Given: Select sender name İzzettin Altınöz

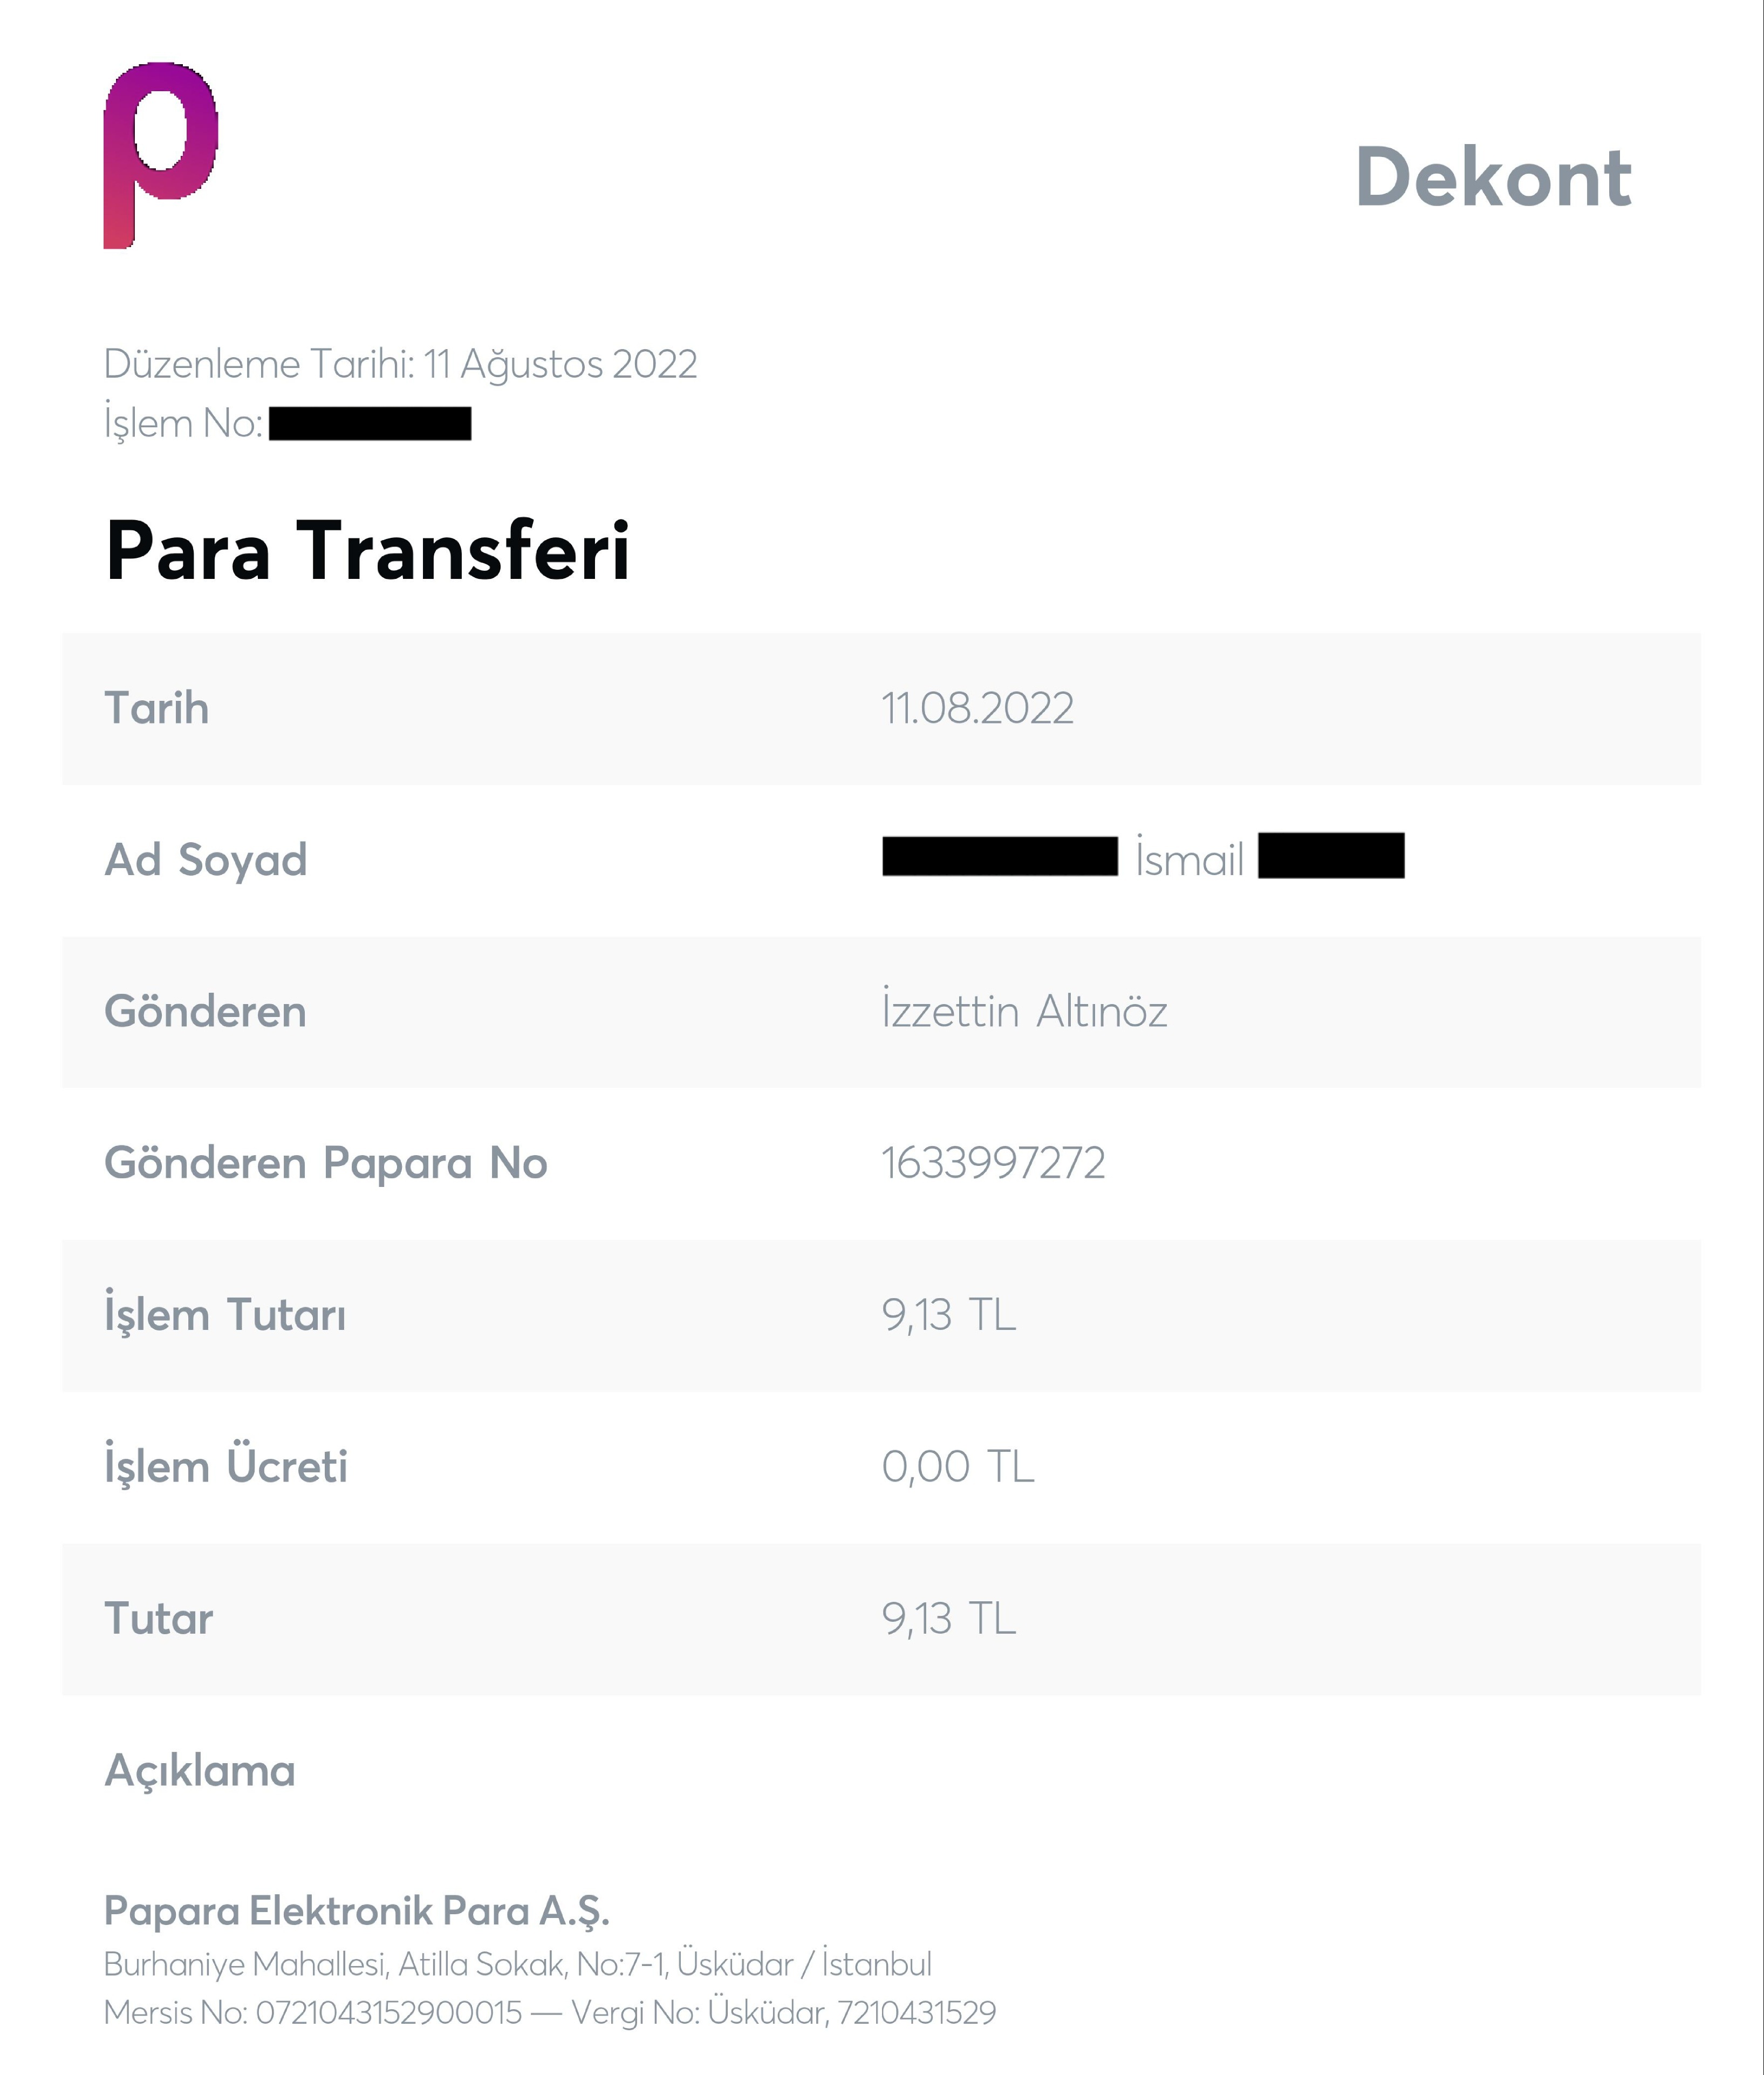Looking at the screenshot, I should tap(1024, 1010).
